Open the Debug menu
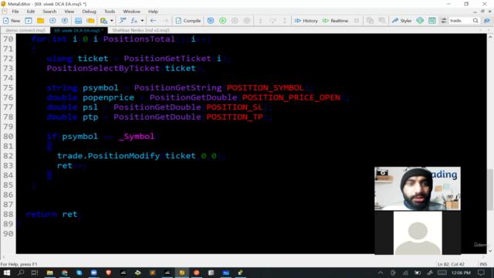 coord(90,12)
